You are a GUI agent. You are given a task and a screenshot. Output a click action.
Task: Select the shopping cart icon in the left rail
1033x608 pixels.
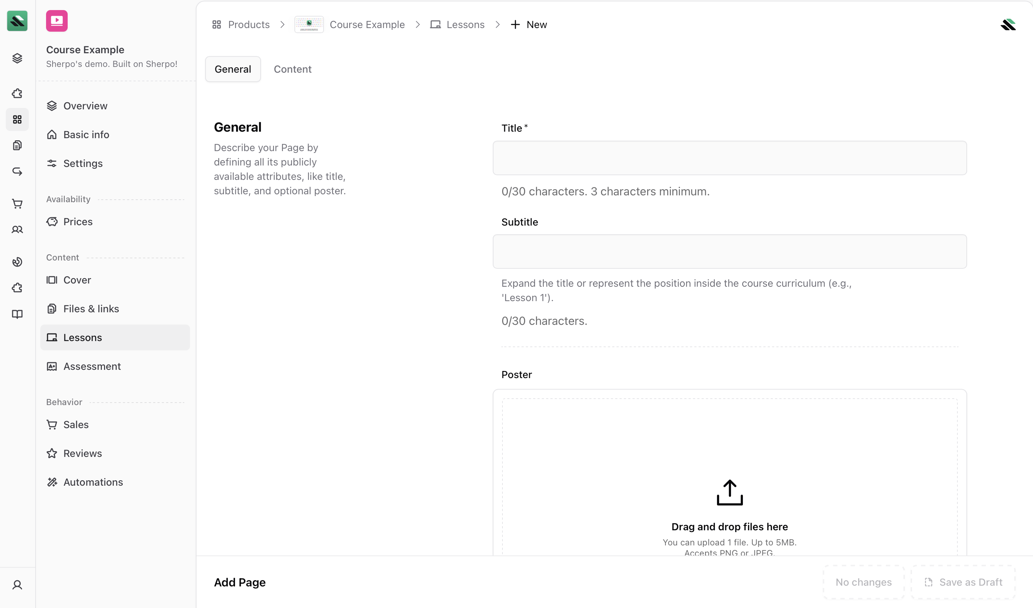17,204
